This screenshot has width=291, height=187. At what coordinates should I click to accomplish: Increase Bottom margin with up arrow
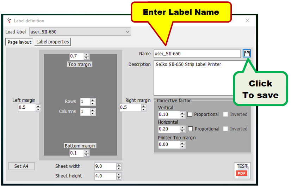(86, 152)
